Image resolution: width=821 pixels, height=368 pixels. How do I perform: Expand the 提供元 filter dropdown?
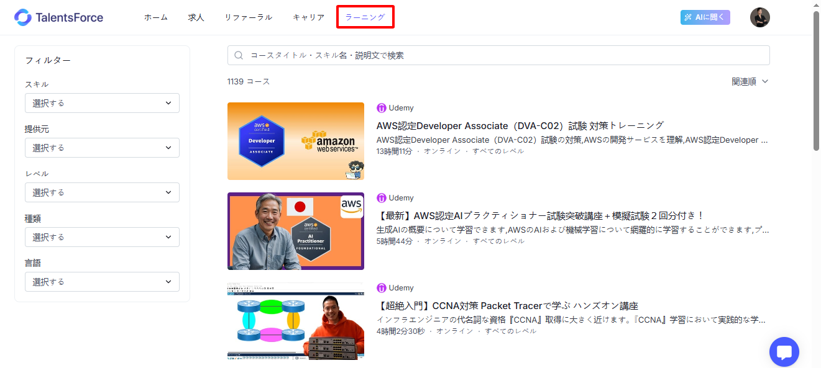[x=102, y=148]
